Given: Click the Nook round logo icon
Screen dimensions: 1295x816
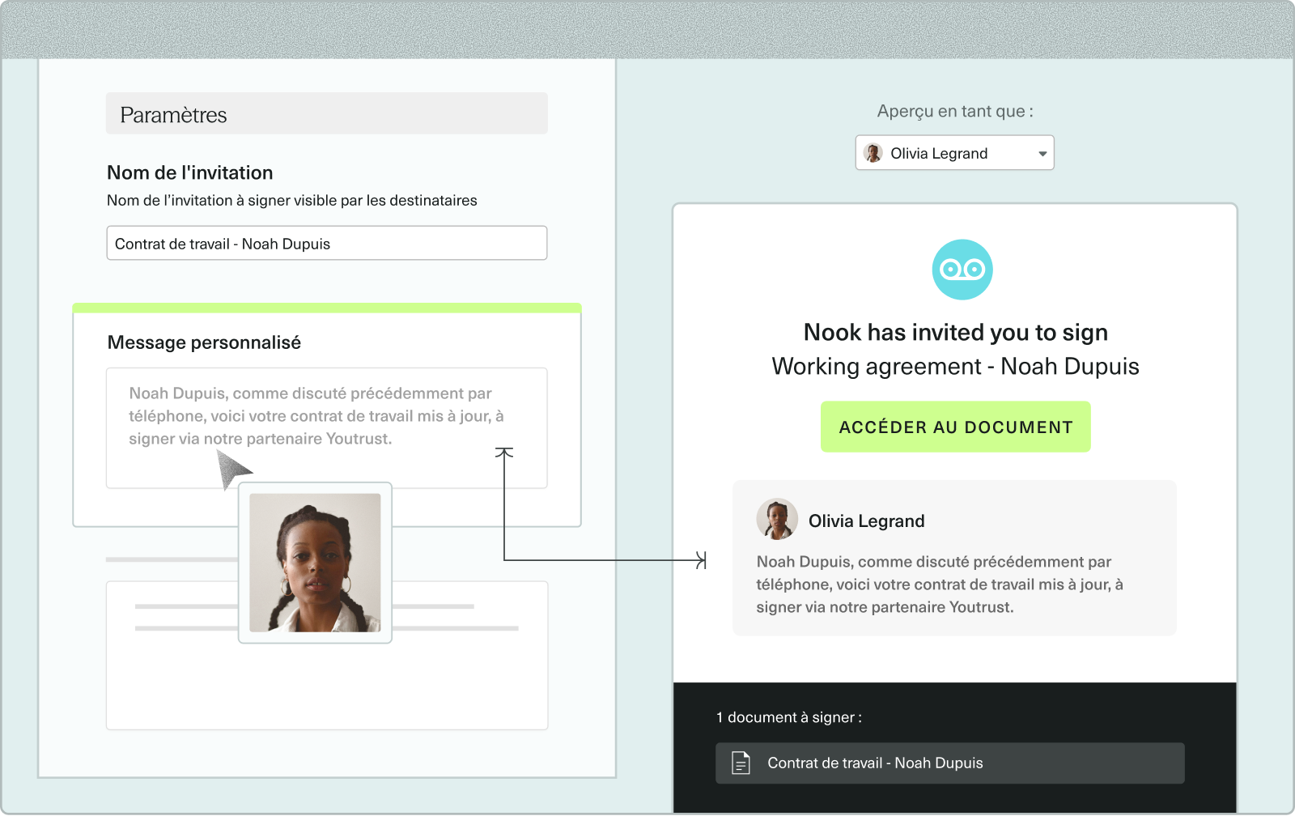Looking at the screenshot, I should pyautogui.click(x=962, y=270).
